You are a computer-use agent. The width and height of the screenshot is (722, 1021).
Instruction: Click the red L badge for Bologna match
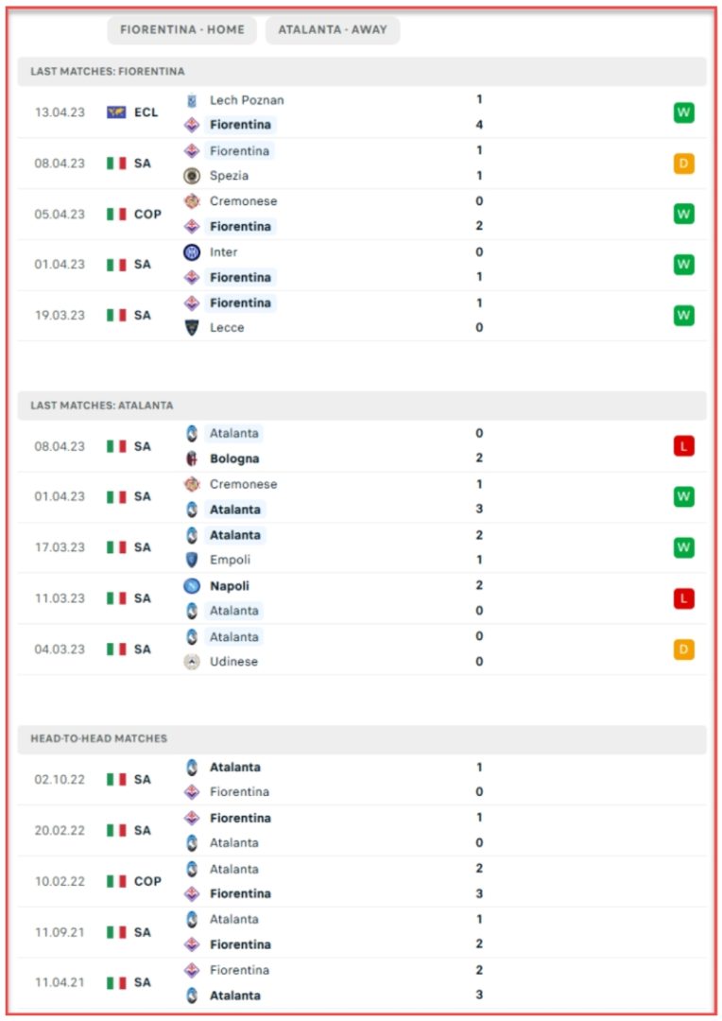683,445
